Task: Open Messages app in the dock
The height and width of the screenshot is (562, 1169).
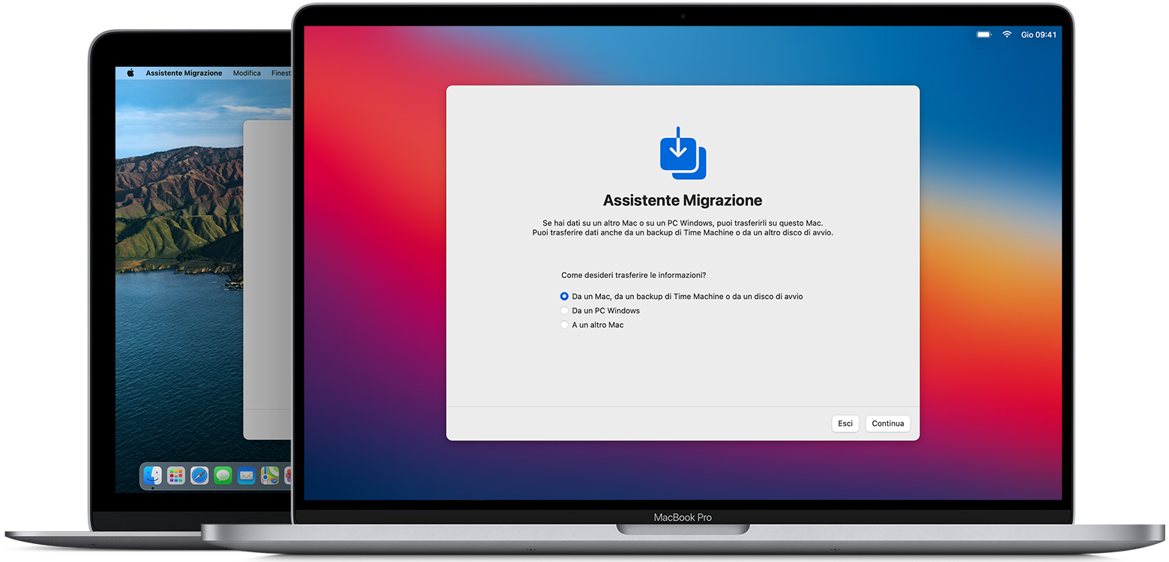Action: (223, 475)
